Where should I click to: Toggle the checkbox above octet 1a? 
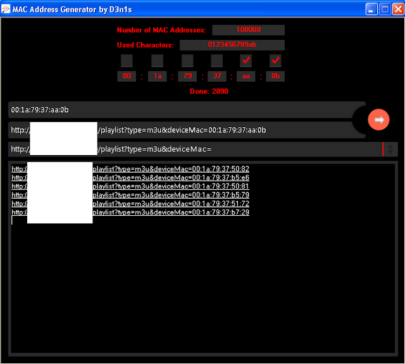pos(158,61)
